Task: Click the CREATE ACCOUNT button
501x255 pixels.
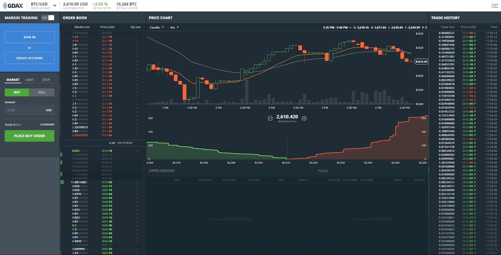Action: 29,58
